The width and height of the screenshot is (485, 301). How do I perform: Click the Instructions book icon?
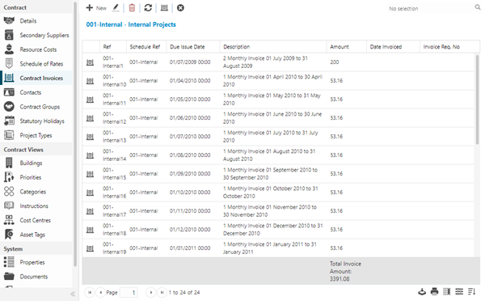[9, 206]
